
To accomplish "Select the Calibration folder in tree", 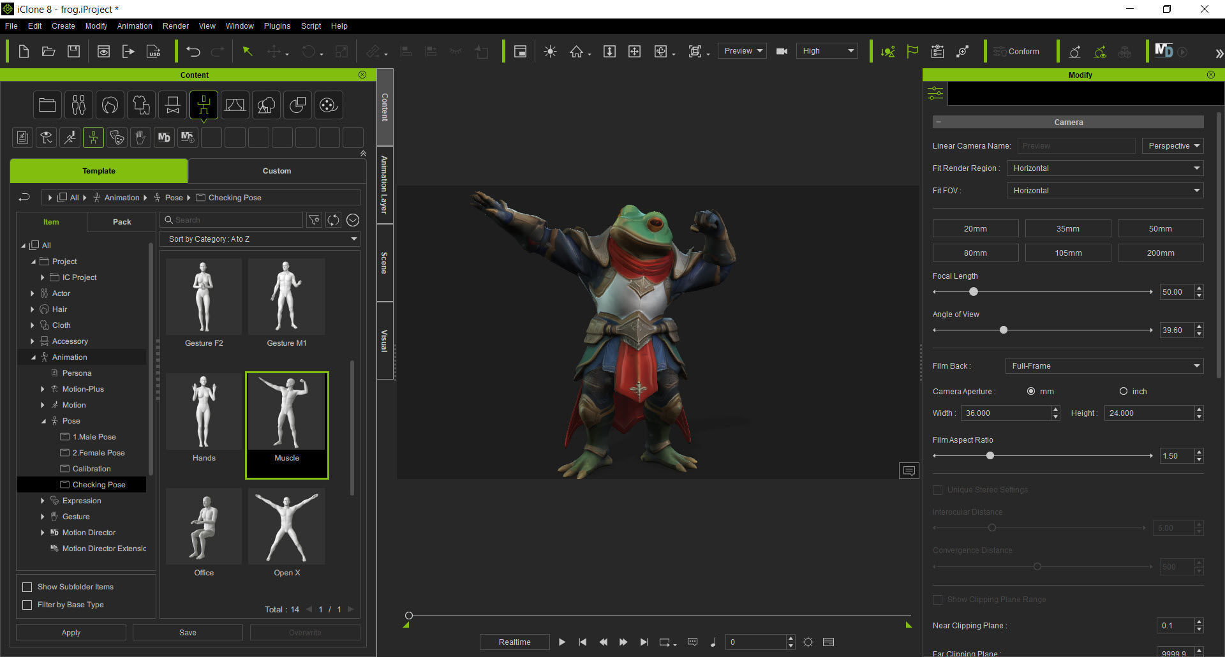I will pos(91,469).
